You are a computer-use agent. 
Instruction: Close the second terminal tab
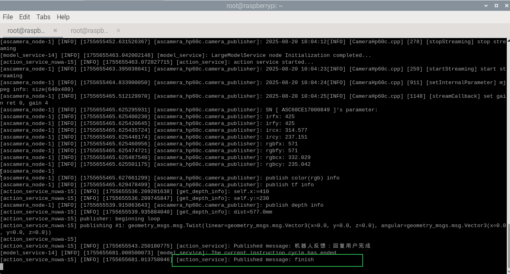point(118,30)
